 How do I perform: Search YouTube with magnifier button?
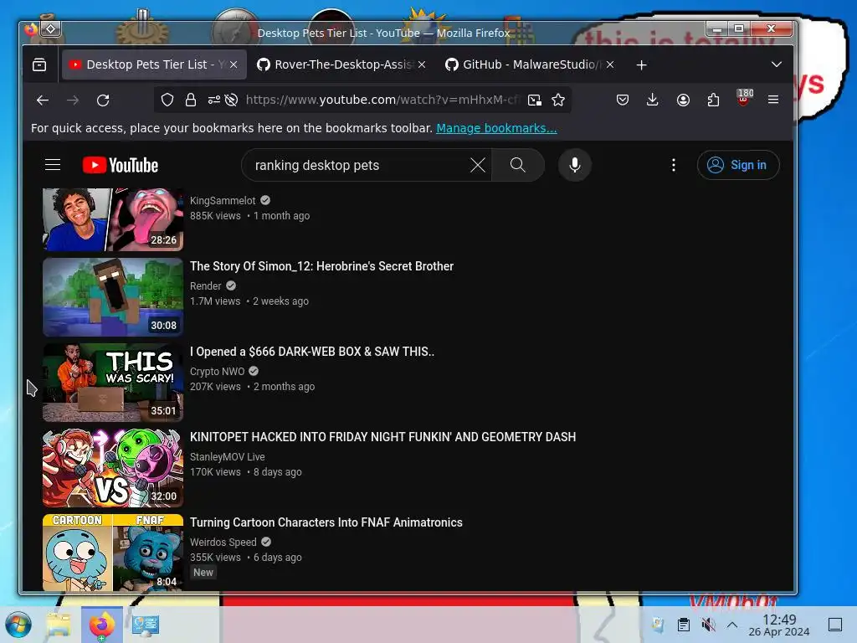(518, 165)
